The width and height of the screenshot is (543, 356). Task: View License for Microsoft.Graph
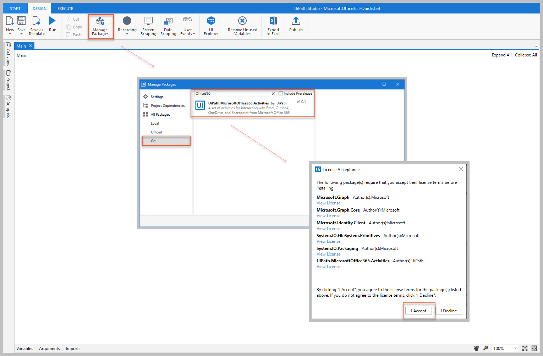tap(328, 203)
